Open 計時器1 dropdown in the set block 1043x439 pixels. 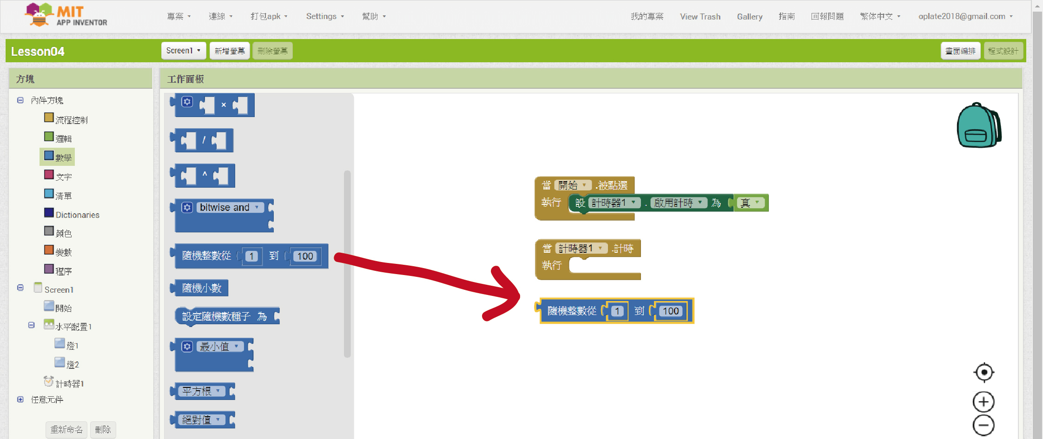[614, 203]
